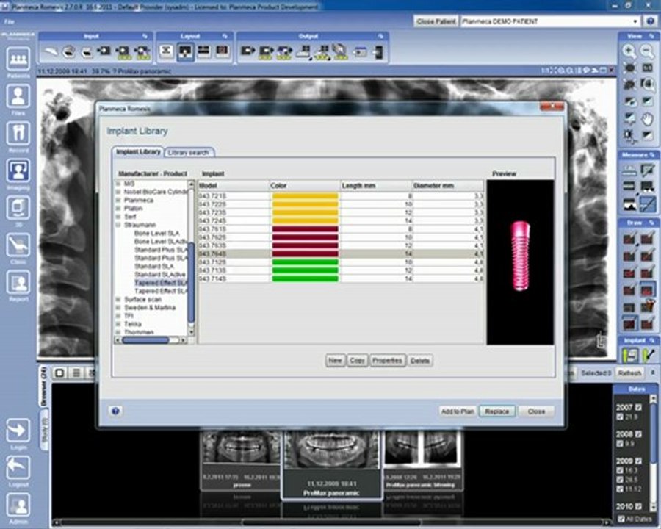Click the zoom out magnifier in View panel
Image resolution: width=661 pixels, height=529 pixels.
coord(647,51)
